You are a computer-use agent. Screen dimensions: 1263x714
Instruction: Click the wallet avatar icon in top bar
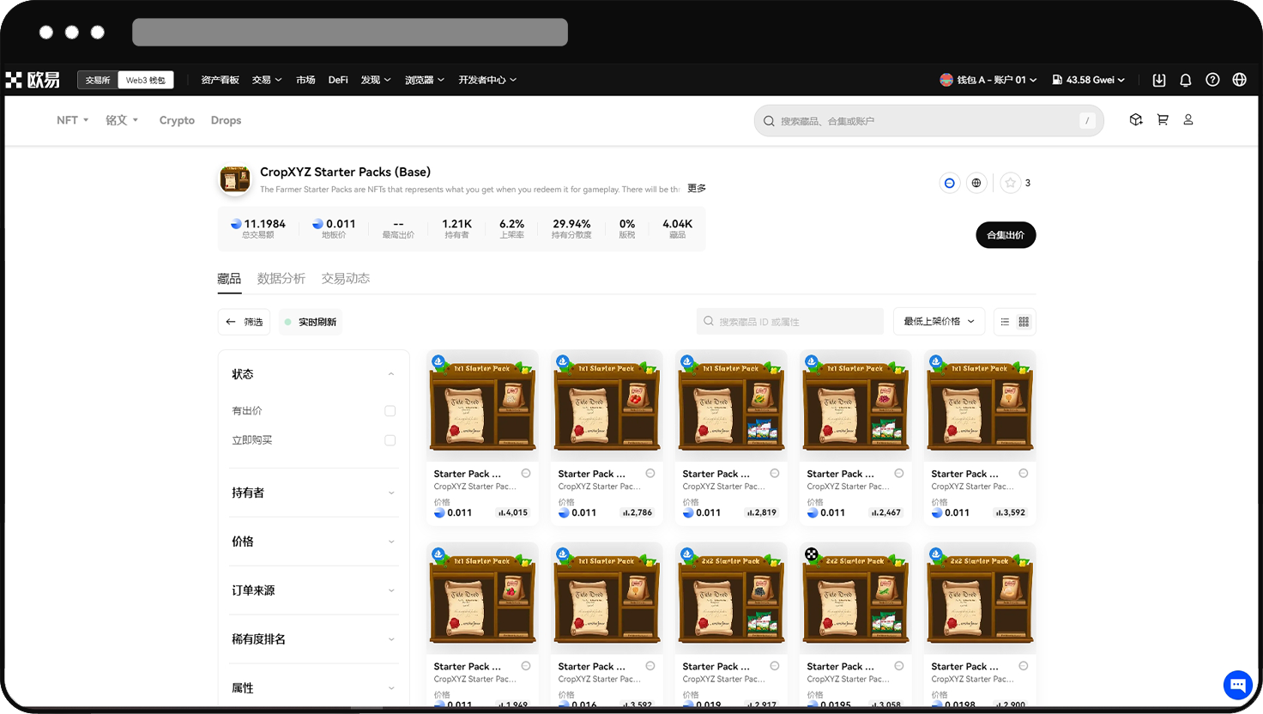946,80
